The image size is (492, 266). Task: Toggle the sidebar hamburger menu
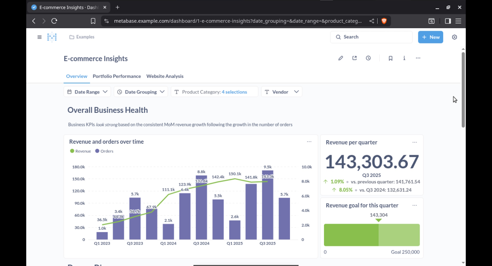(39, 37)
